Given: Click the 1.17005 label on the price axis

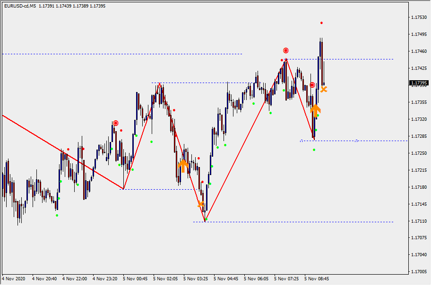Looking at the screenshot, I should pos(419,272).
